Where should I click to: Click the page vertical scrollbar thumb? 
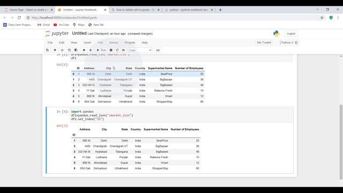coord(341,142)
